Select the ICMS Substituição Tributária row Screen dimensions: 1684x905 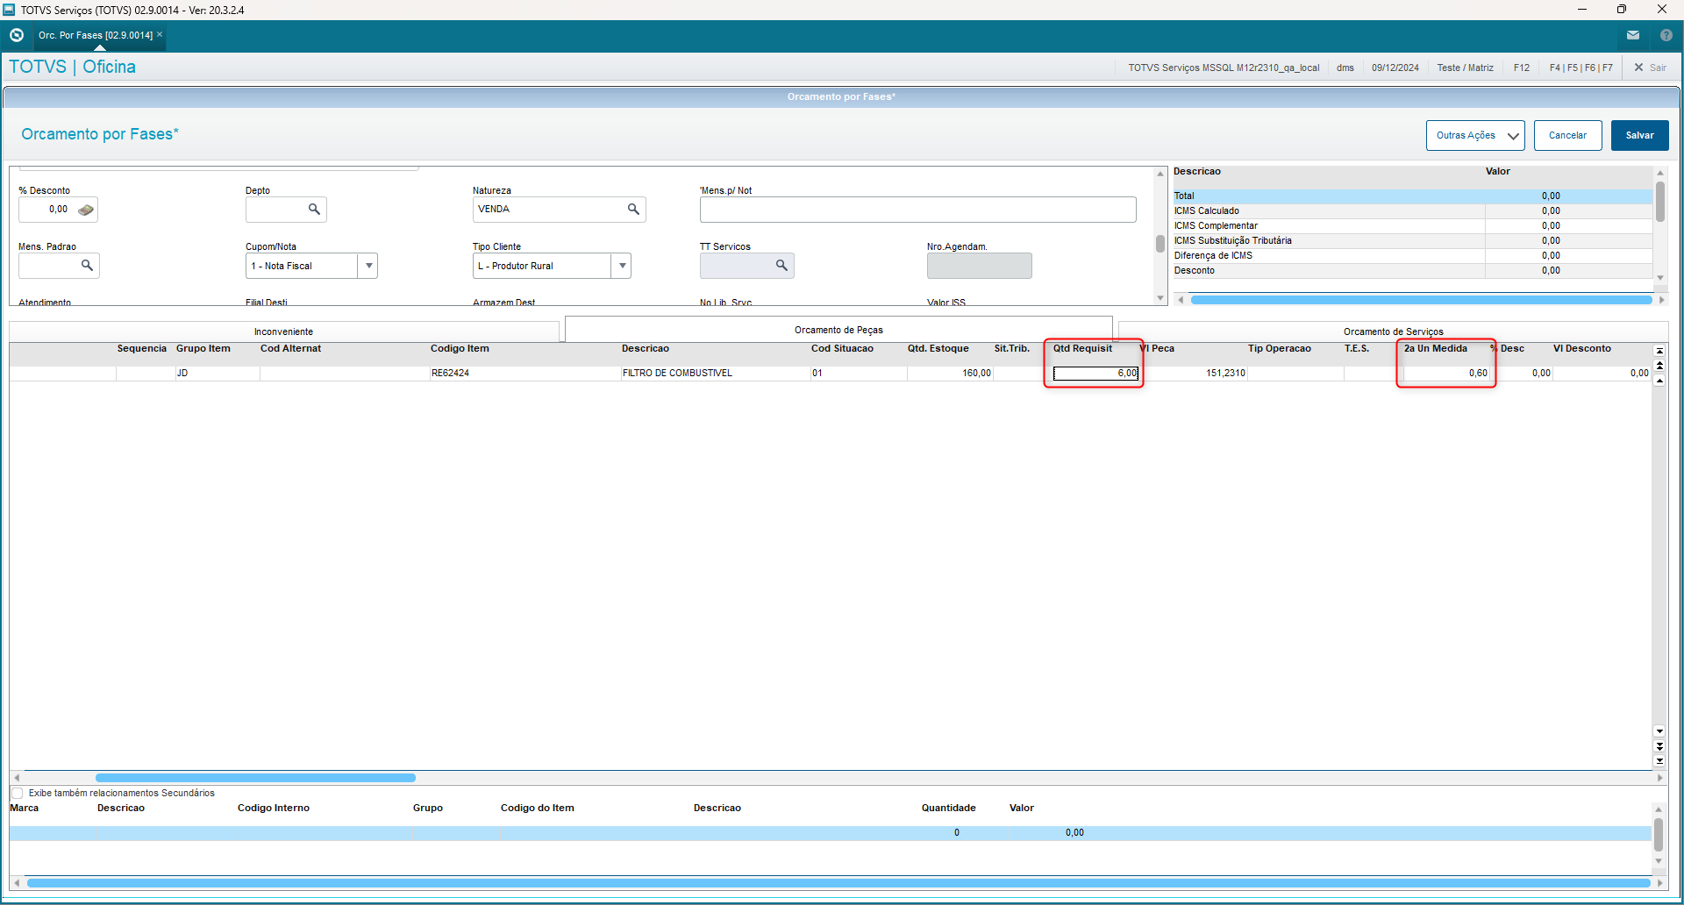1413,241
